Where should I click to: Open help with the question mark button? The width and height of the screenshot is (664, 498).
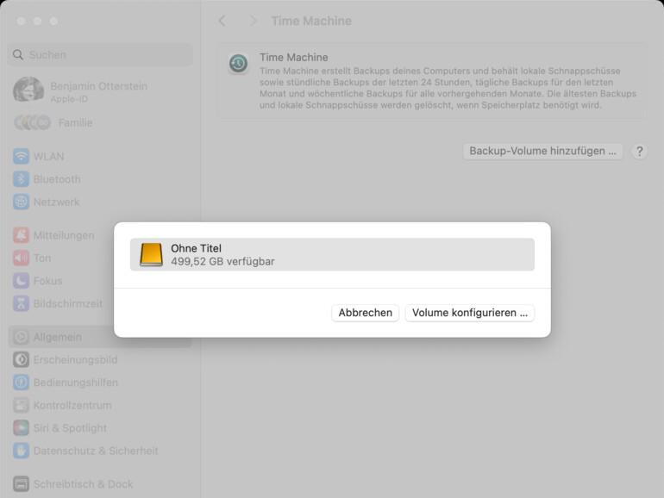tap(640, 151)
